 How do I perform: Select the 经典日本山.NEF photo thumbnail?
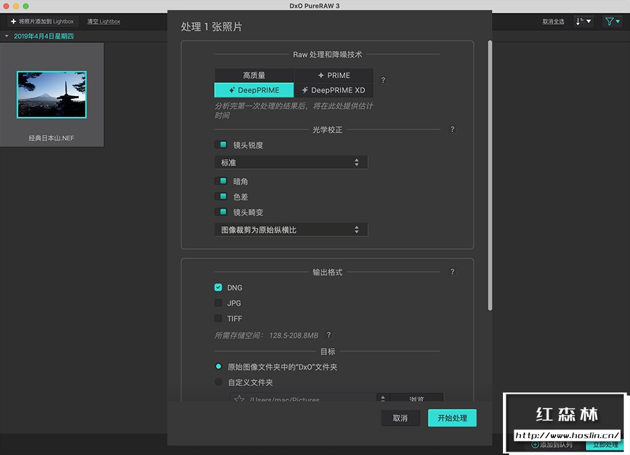52,93
